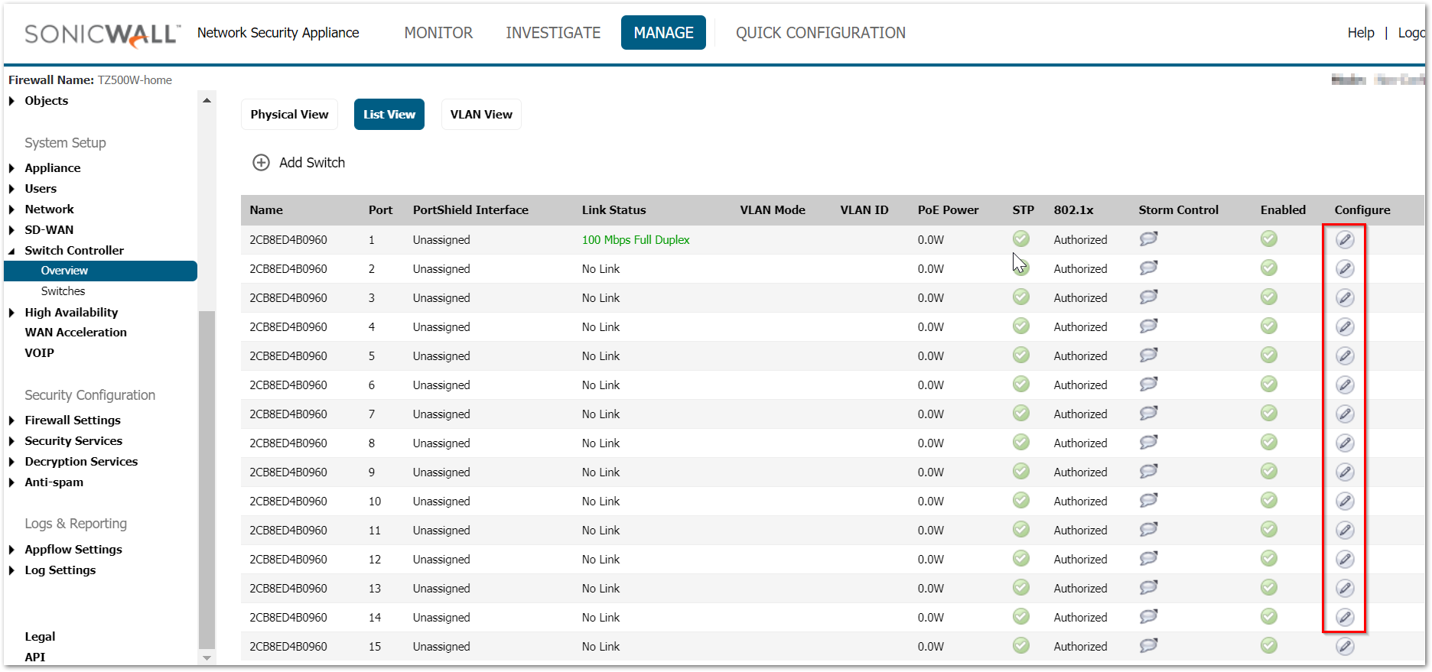Click the plus icon beside Add Switch
Image resolution: width=1432 pixels, height=672 pixels.
click(262, 163)
